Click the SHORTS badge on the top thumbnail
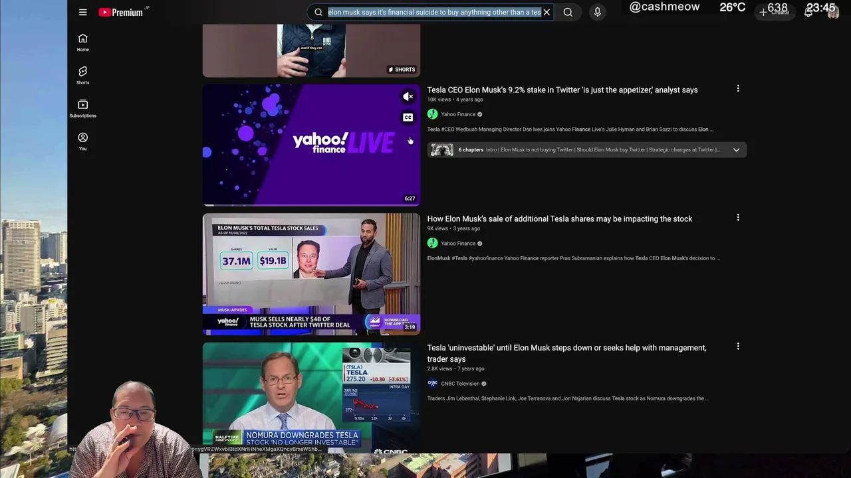The height and width of the screenshot is (478, 851). coord(402,69)
